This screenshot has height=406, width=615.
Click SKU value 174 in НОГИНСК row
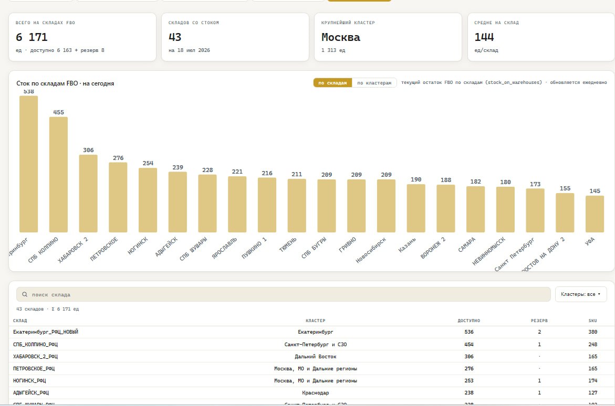click(x=592, y=381)
